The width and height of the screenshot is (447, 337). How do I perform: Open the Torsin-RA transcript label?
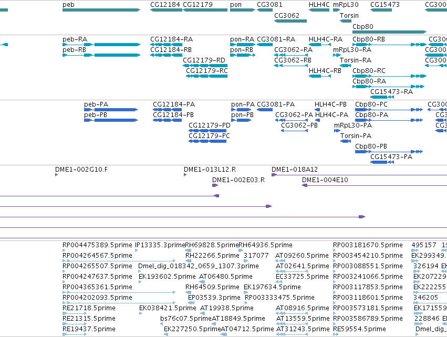(356, 60)
